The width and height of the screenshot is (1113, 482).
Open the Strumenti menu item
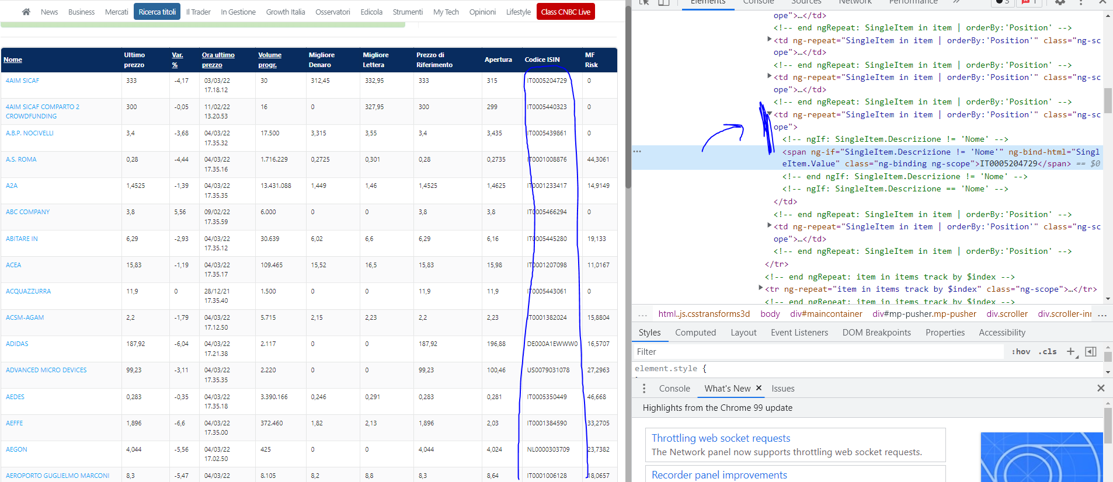coord(408,12)
